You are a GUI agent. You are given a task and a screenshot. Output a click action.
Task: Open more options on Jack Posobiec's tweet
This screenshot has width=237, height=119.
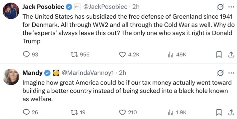(231, 6)
